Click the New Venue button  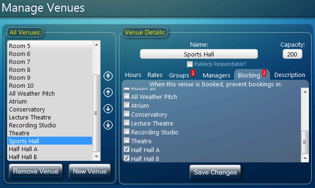point(90,171)
